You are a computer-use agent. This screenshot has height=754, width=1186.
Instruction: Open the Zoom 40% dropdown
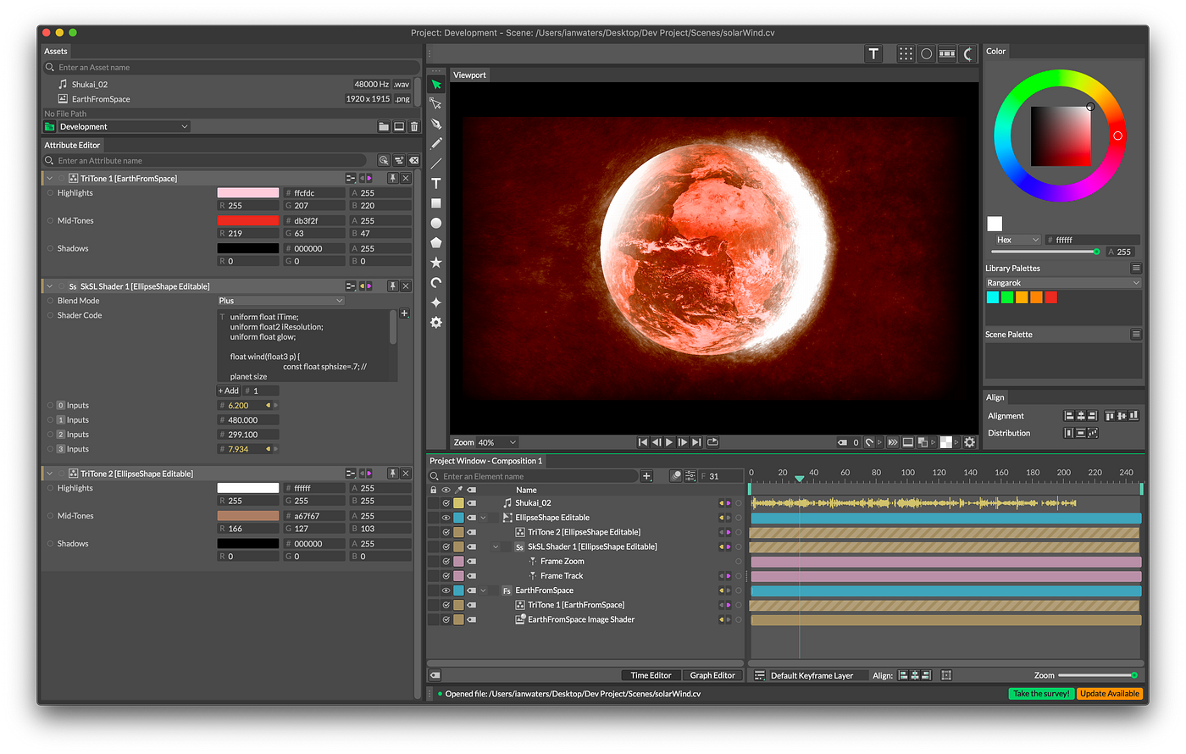(x=494, y=441)
